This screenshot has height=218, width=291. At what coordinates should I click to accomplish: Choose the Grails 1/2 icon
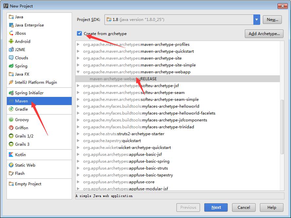coord(11,136)
